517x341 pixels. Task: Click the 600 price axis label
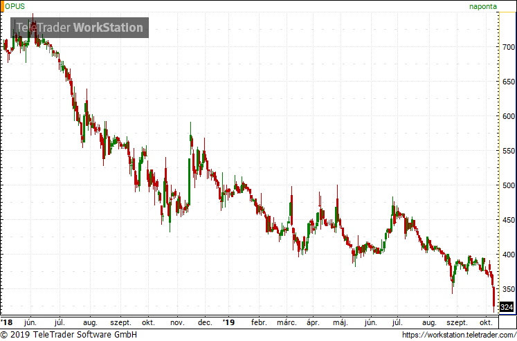509,116
